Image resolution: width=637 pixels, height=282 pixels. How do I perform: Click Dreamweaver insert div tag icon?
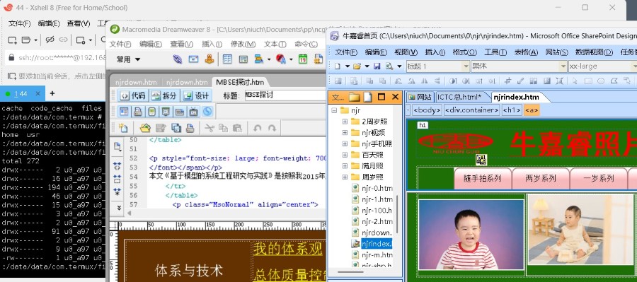click(243, 59)
